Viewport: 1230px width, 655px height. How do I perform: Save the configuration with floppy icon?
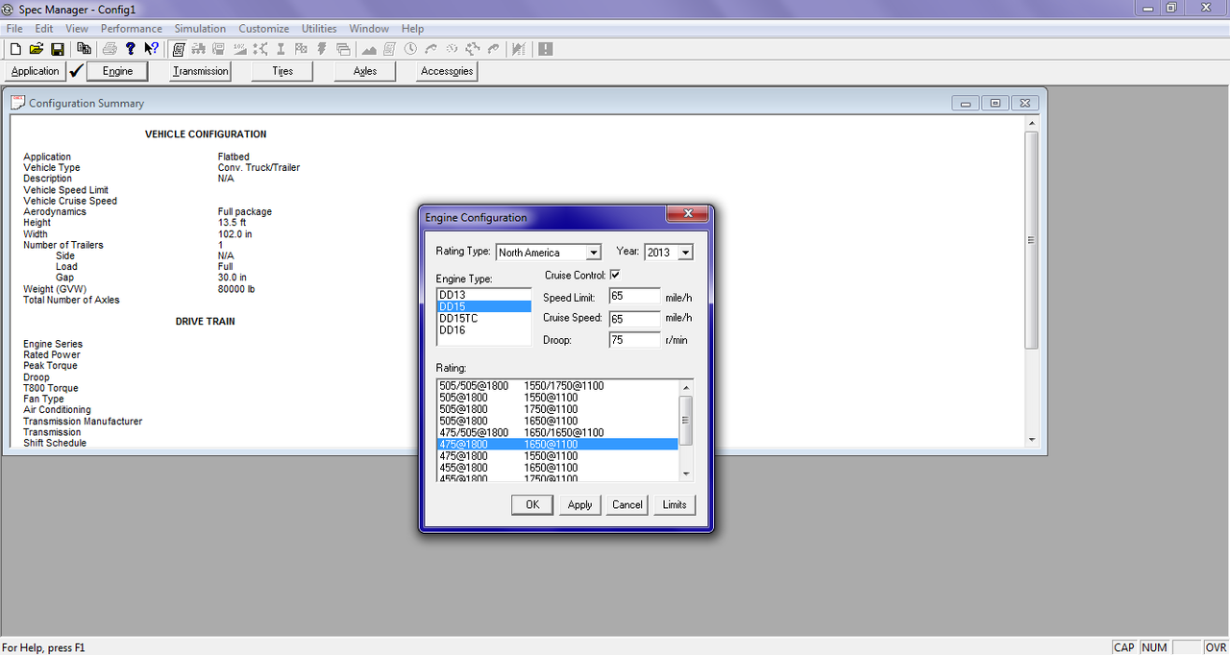(58, 49)
